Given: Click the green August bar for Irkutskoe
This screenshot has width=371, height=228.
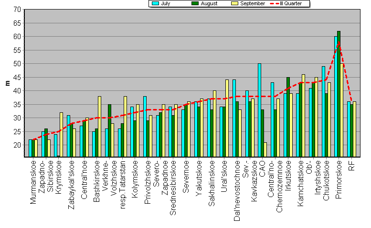Looking at the screenshot, I should [288, 117].
